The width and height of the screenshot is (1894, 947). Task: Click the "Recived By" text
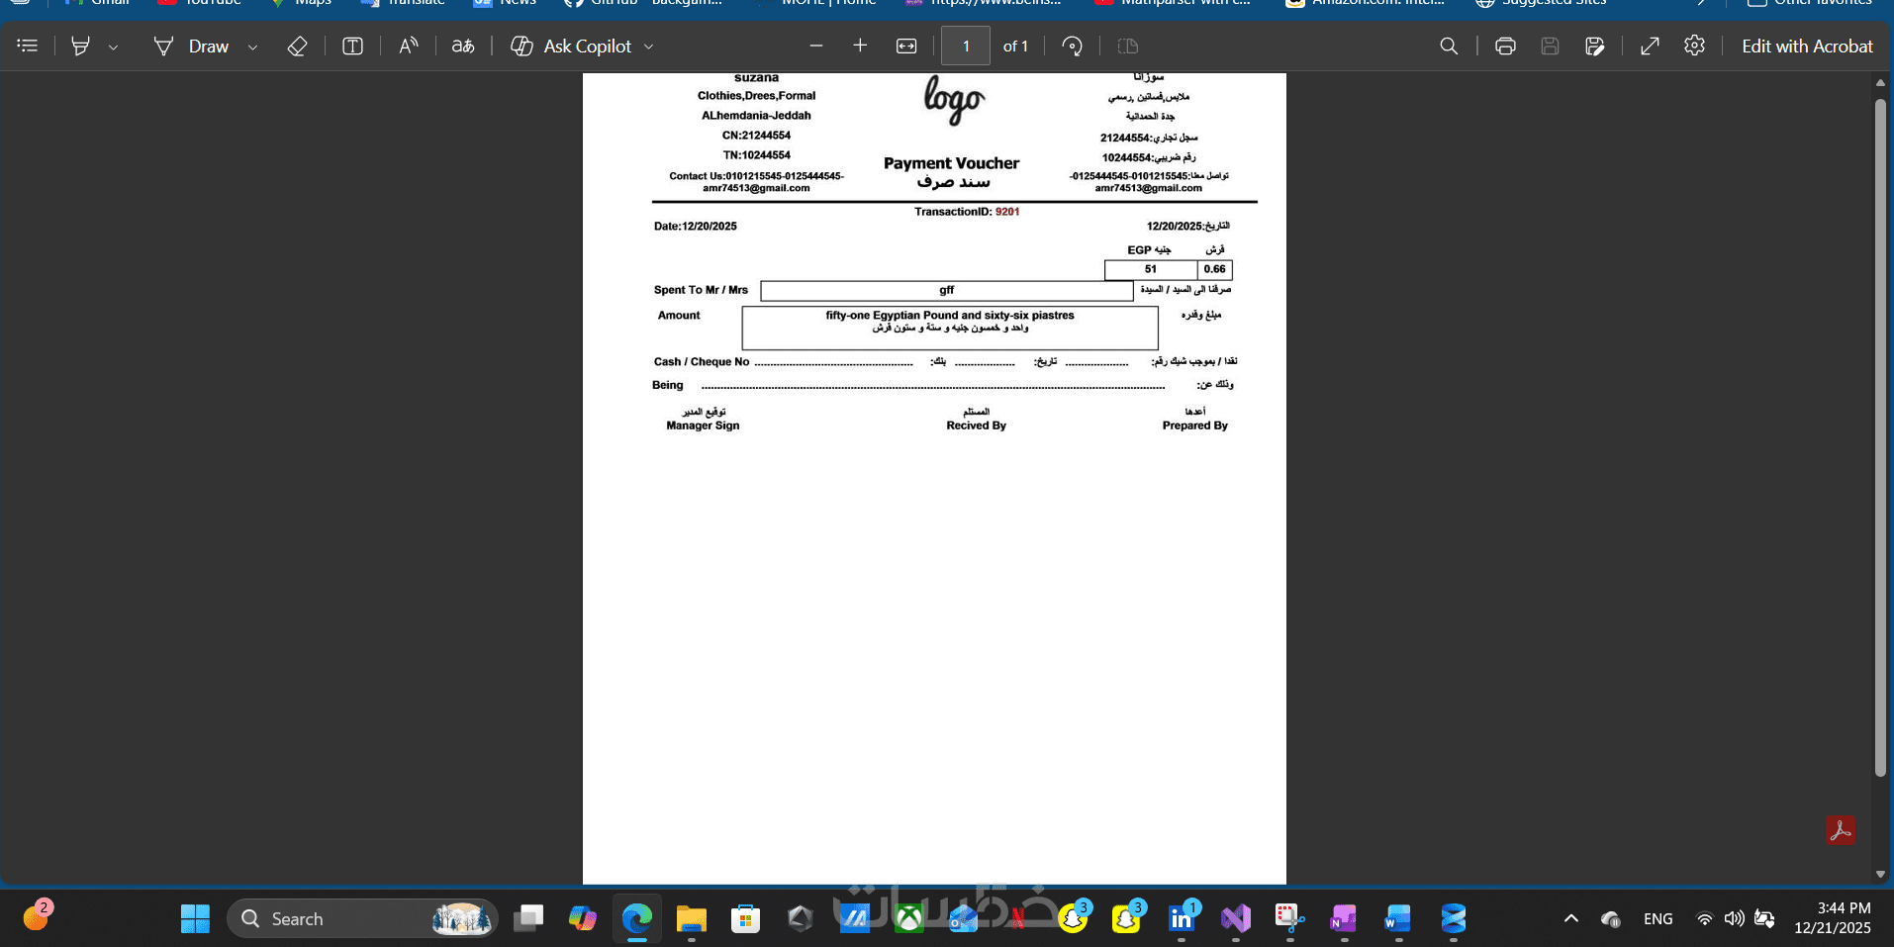coord(976,426)
